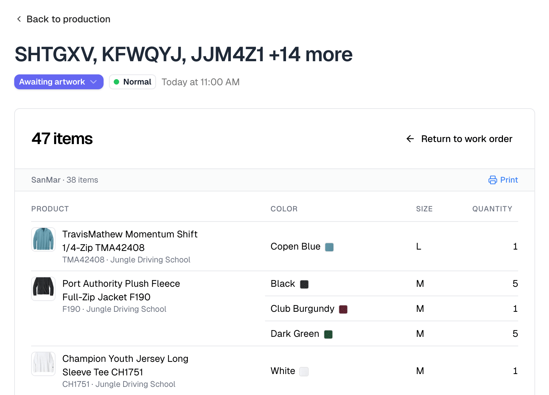Click 'CH1751 · Jungle Driving School' subtitle
The width and height of the screenshot is (549, 395).
click(119, 384)
